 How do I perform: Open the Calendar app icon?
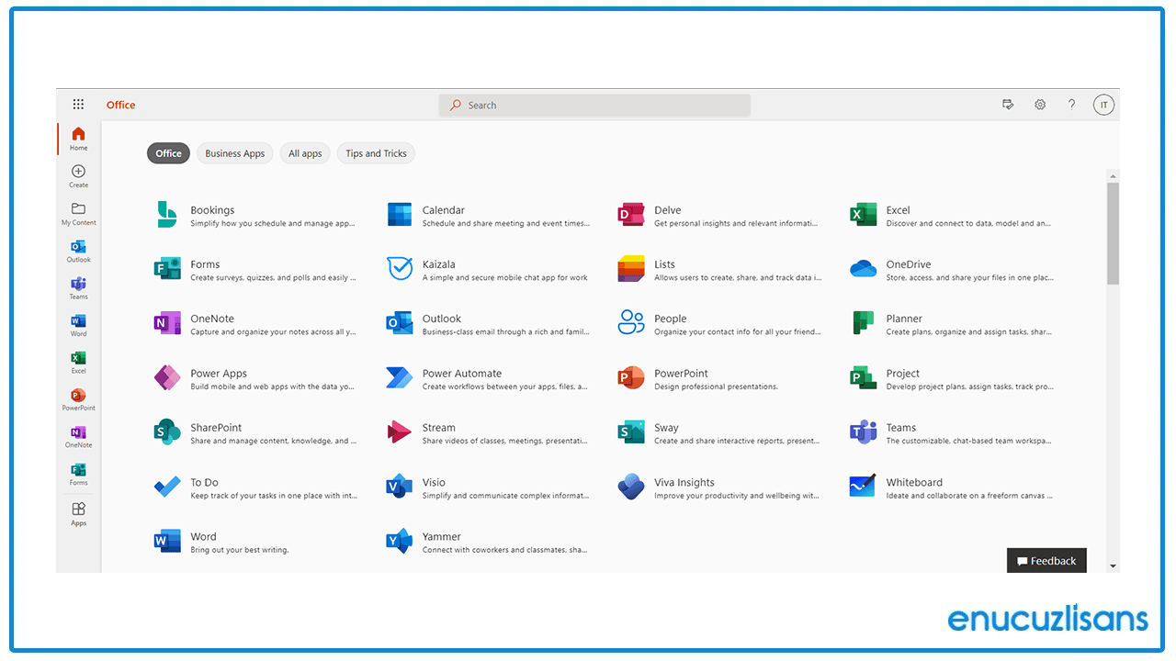coord(400,215)
